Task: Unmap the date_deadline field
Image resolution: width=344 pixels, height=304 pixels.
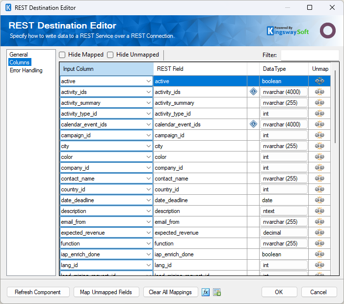Action: 319,200
